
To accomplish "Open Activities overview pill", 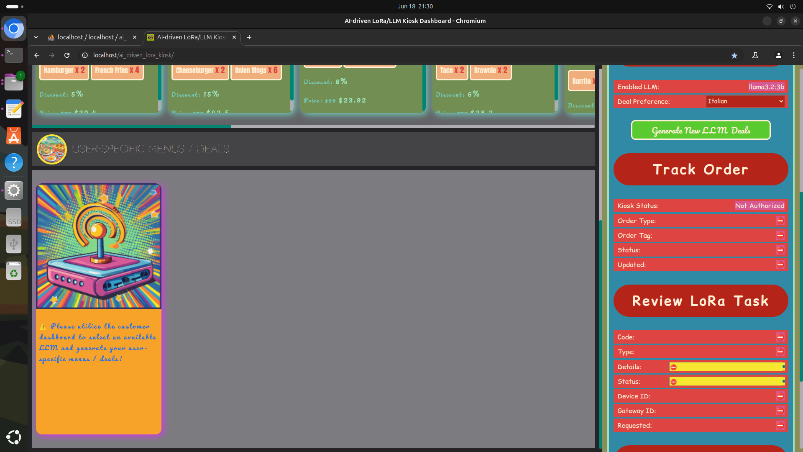I will (15, 6).
